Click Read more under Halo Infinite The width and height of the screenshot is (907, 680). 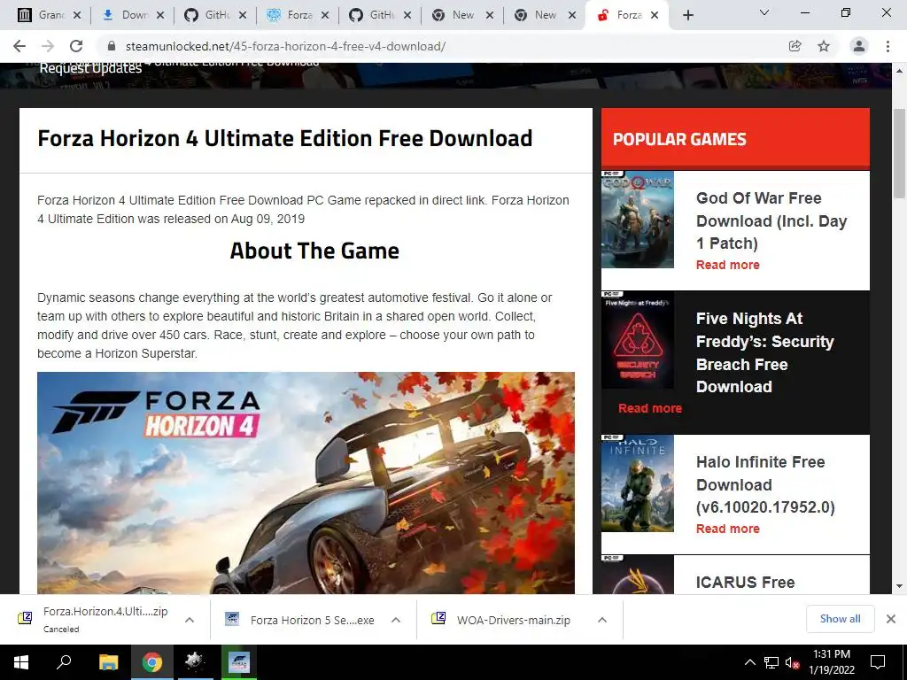tap(728, 529)
